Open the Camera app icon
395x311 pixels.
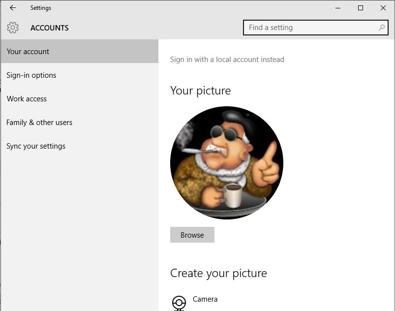(x=179, y=303)
